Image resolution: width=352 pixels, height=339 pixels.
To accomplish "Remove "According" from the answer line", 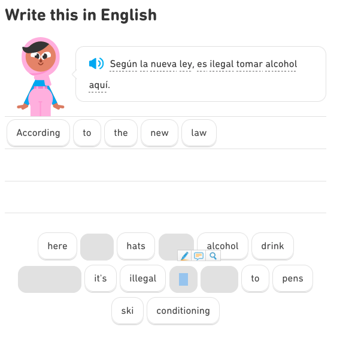I will pyautogui.click(x=38, y=133).
